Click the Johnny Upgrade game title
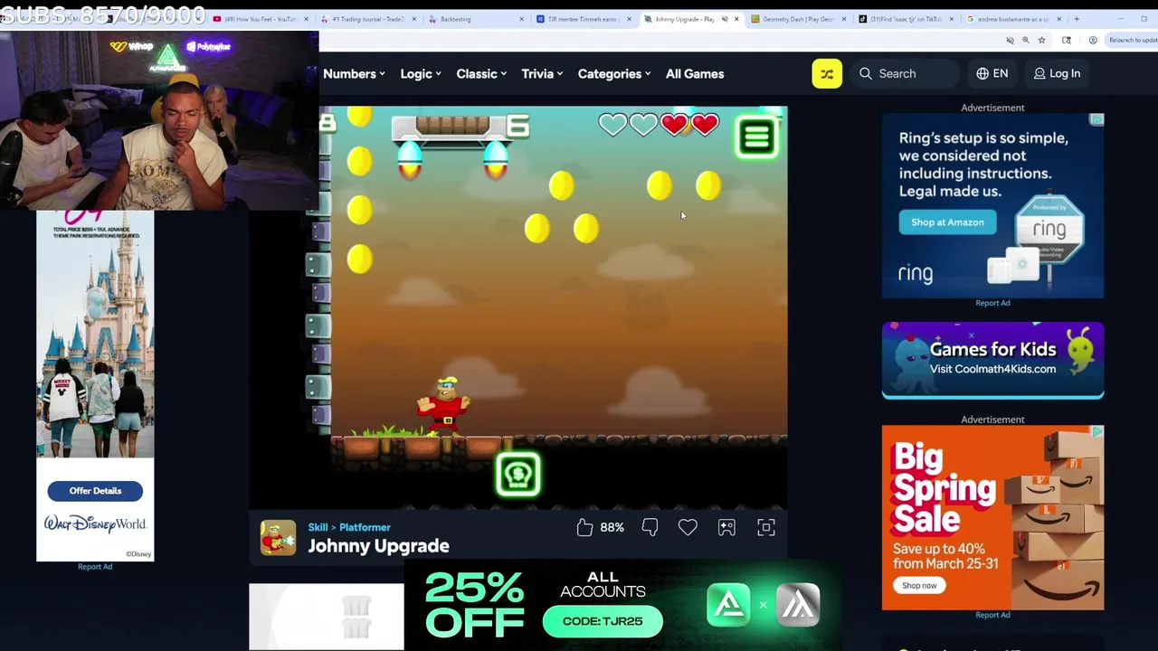This screenshot has width=1158, height=651. (378, 546)
